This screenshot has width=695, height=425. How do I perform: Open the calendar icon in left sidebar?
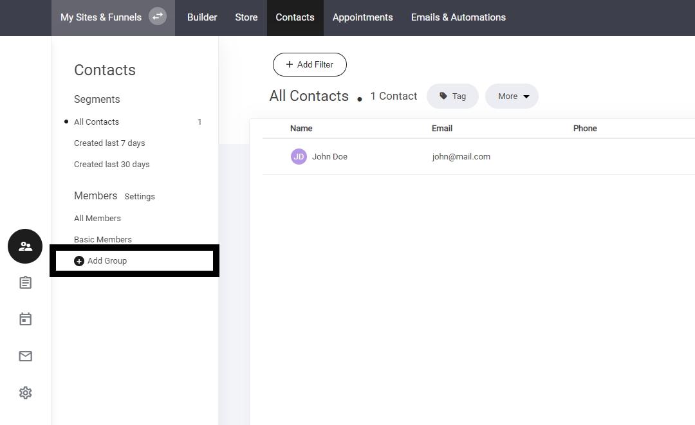[x=25, y=320]
